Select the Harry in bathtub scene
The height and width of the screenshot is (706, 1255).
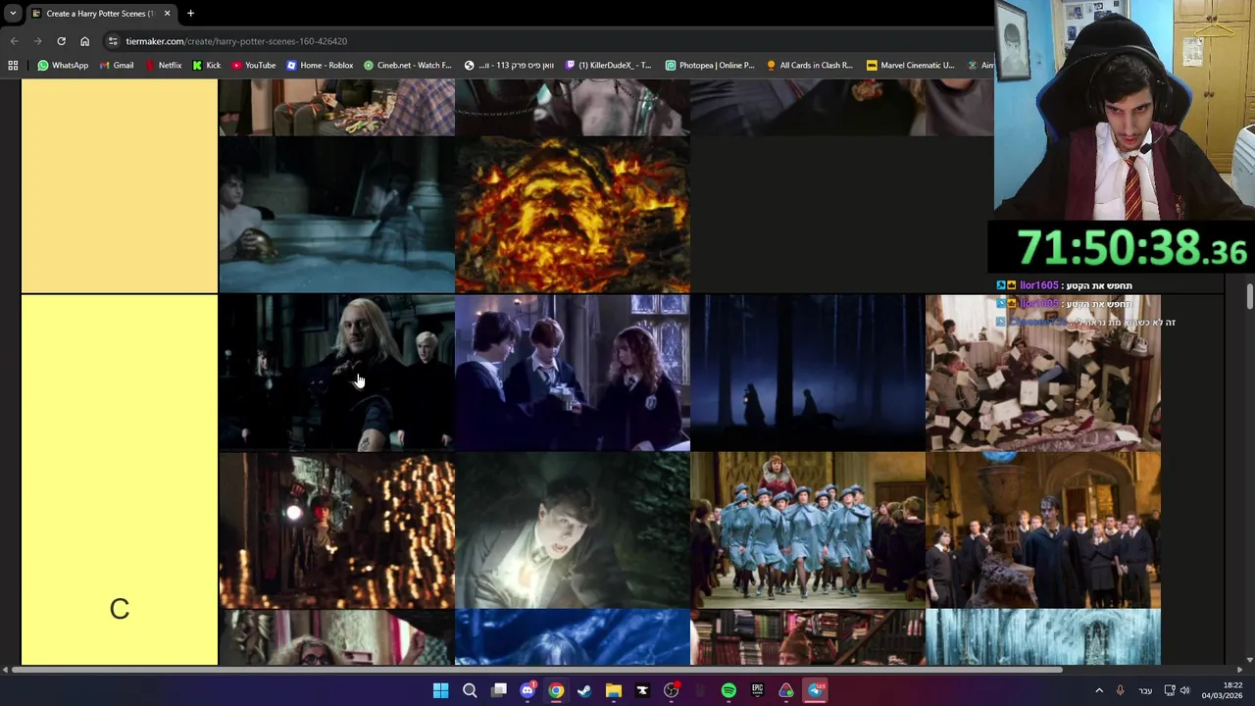pos(336,215)
